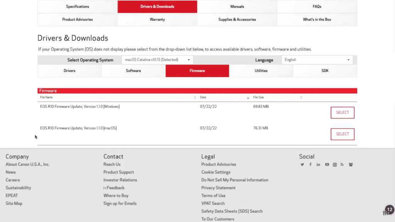395x222 pixels.
Task: Switch to the Warranty tab
Action: pos(157,19)
